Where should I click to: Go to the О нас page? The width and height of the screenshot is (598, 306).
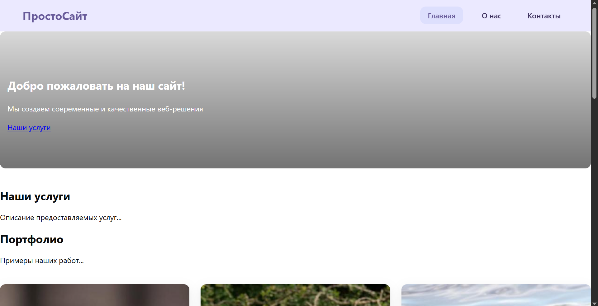coord(491,16)
